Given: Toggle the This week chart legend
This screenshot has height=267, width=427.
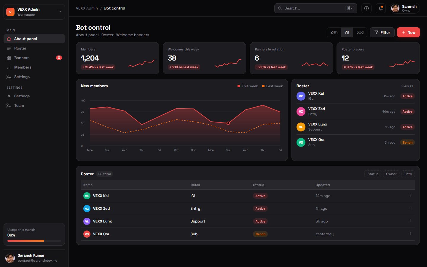Looking at the screenshot, I should (248, 86).
